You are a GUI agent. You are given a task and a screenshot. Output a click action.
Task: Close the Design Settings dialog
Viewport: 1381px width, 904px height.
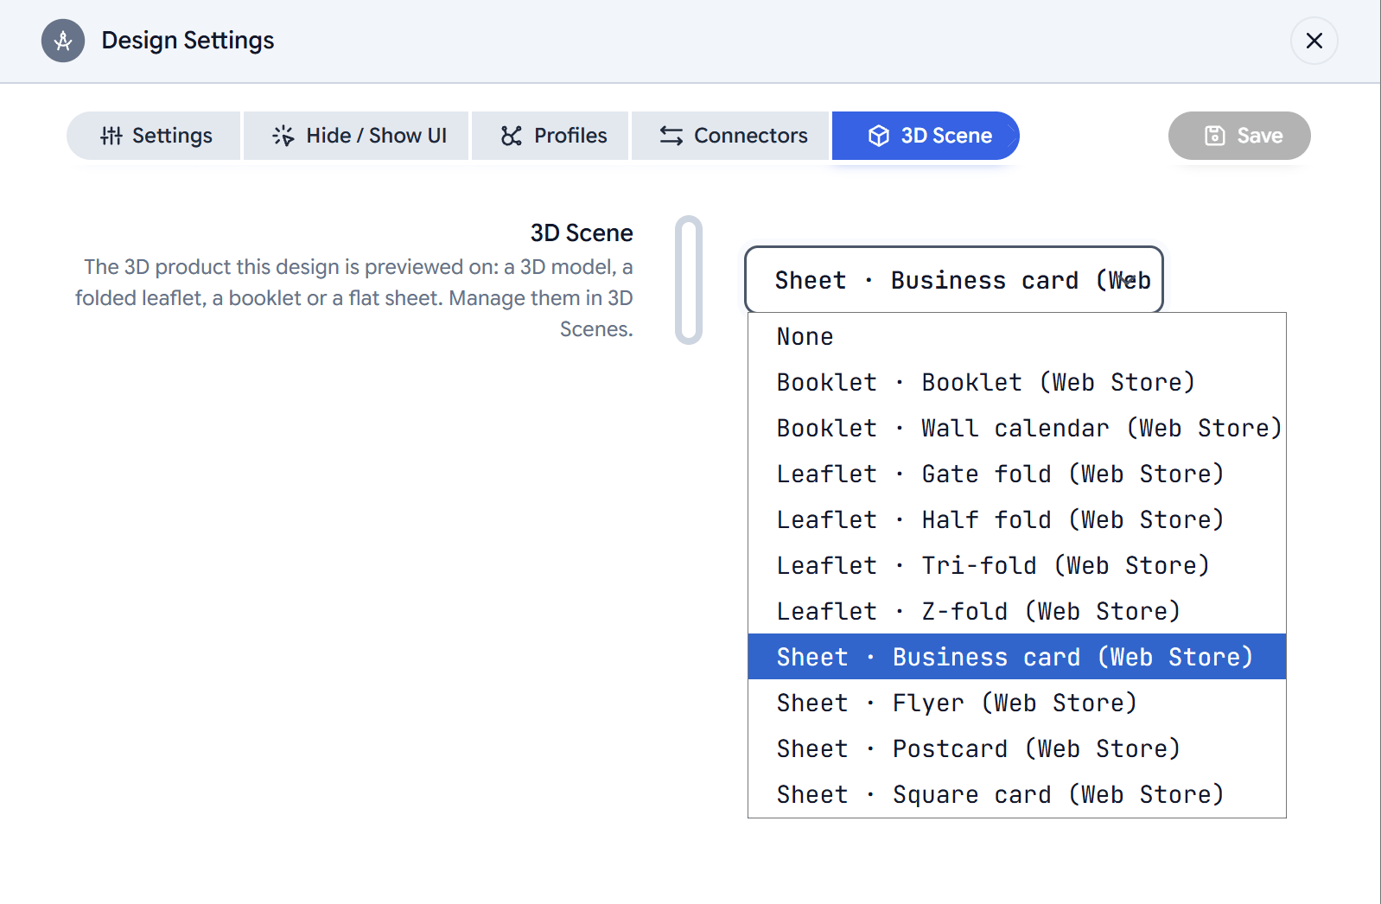pyautogui.click(x=1314, y=41)
